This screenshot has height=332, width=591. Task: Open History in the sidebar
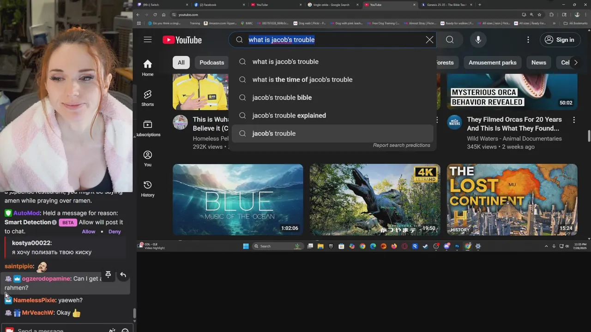point(148,189)
